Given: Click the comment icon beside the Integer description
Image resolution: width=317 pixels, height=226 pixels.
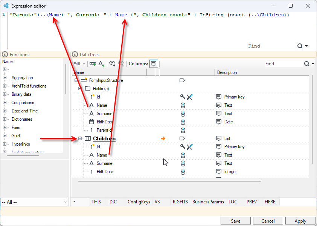Looking at the screenshot, I should coord(218,172).
